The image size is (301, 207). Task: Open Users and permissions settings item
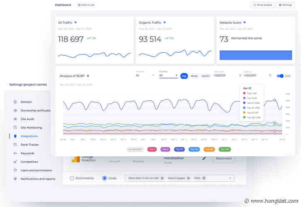tap(36, 170)
